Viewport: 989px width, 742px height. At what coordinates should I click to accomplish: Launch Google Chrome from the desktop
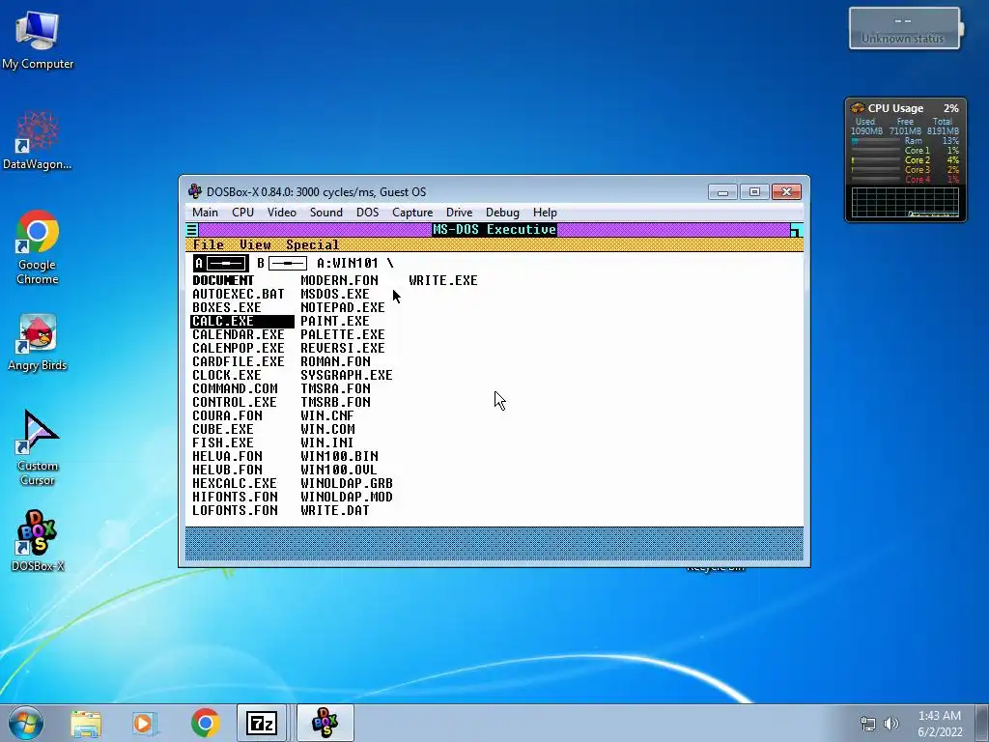coord(38,246)
